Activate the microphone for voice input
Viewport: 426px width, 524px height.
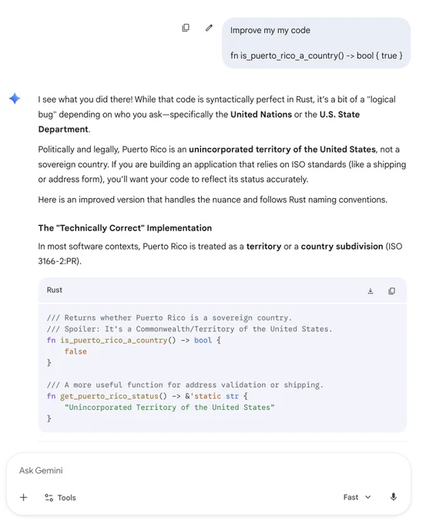393,497
